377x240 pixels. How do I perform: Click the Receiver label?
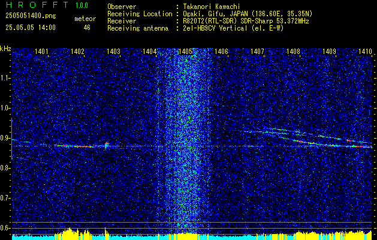pos(122,21)
